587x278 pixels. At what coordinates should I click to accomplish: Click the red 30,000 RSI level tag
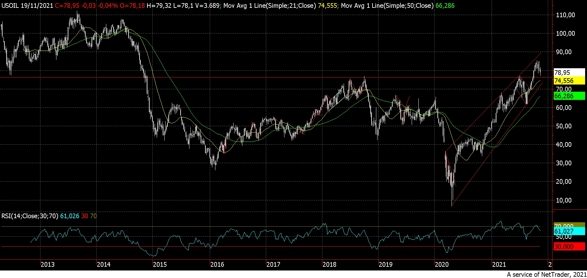[569, 247]
